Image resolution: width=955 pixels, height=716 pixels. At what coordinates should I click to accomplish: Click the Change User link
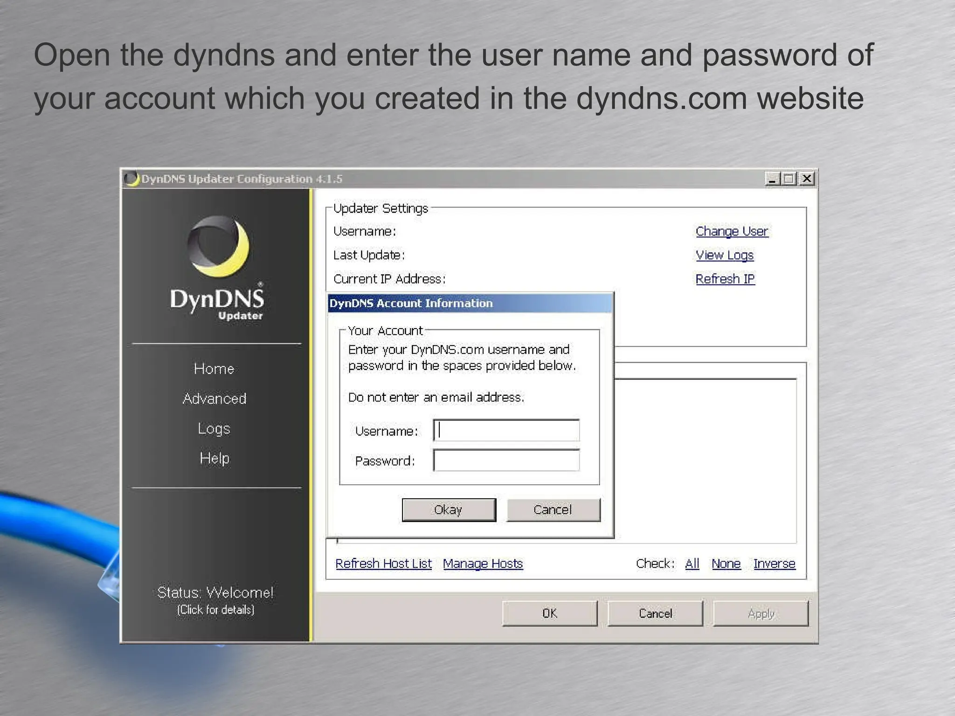pos(732,231)
